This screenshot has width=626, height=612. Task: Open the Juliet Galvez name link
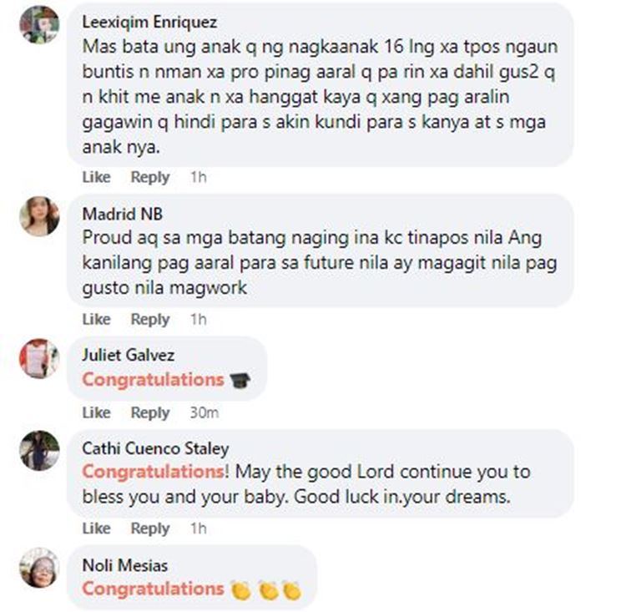[x=129, y=355]
